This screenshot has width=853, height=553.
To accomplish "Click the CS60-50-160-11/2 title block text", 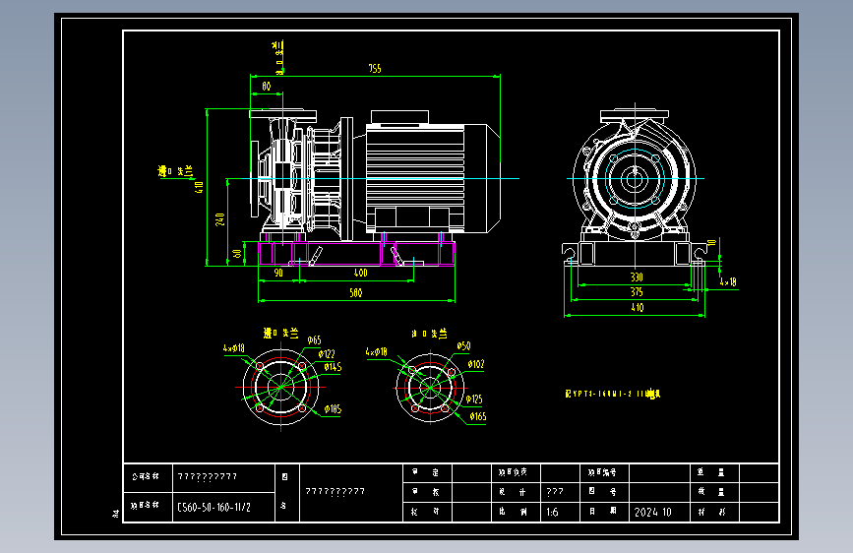I will (213, 508).
